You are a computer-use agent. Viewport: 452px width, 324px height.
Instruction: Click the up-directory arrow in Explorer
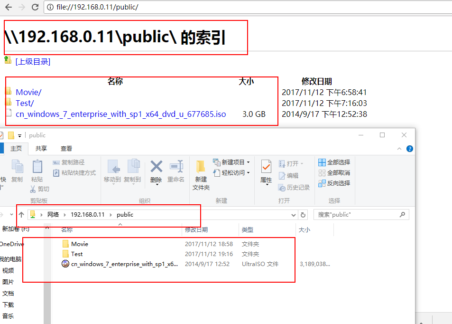coord(21,215)
